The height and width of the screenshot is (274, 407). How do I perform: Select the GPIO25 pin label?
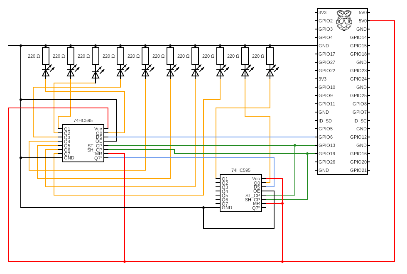(358, 95)
